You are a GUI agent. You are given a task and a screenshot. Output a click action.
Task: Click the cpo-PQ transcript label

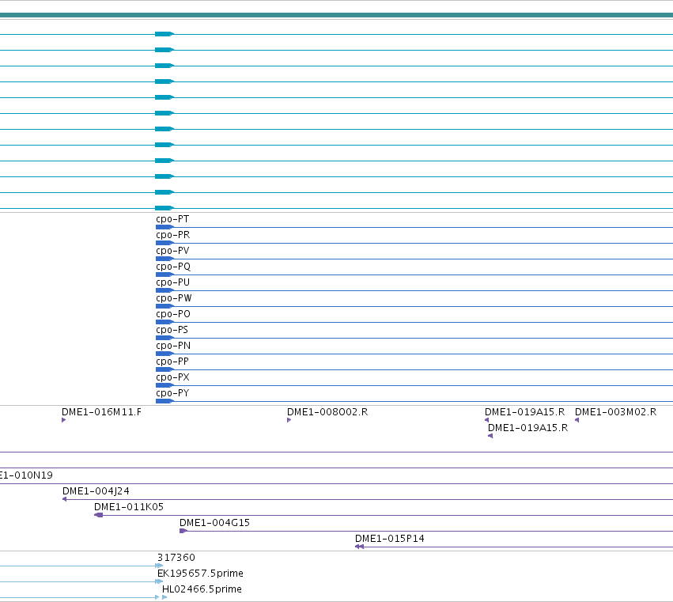pos(173,267)
